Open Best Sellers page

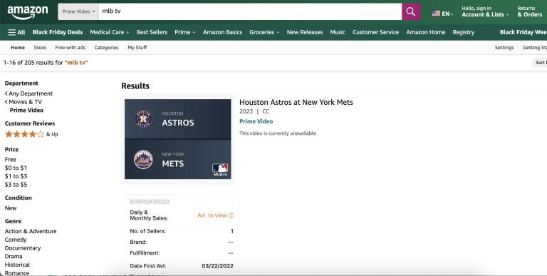coord(152,32)
